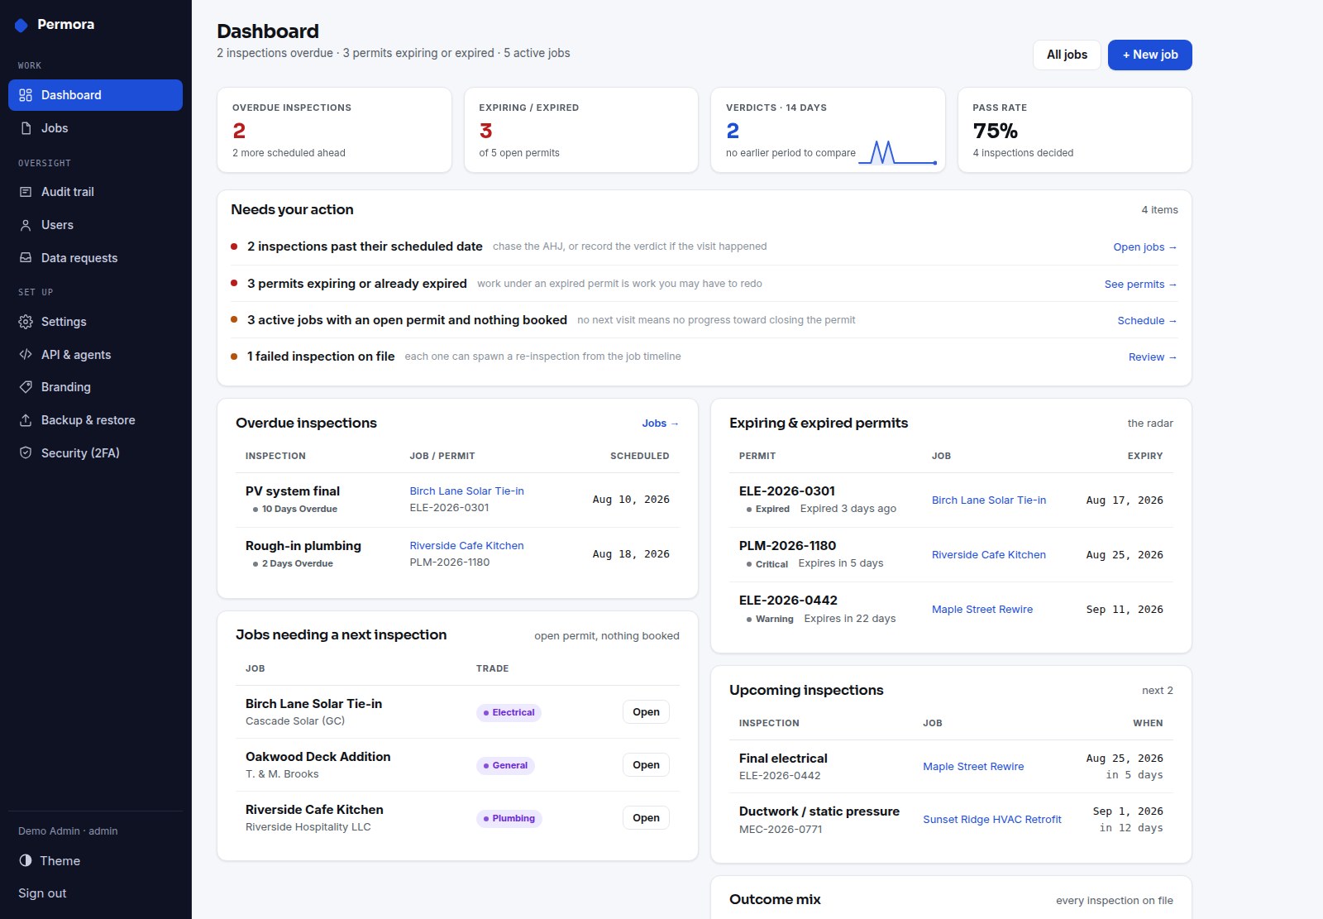Click the '2 Days Overdue' badge
The height and width of the screenshot is (919, 1323).
[x=293, y=564]
